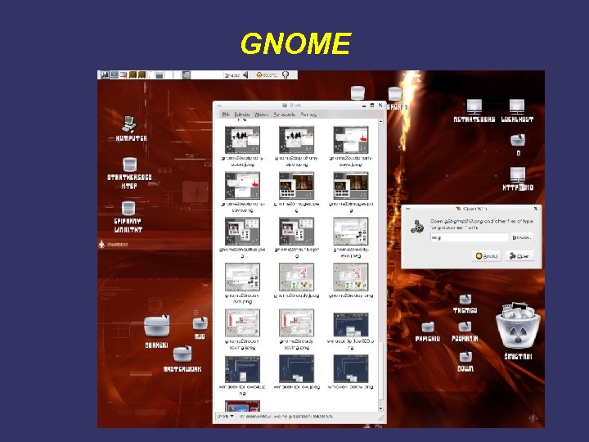Select thumbnail gnome26ready-saving.png
The image size is (589, 442).
(x=296, y=322)
